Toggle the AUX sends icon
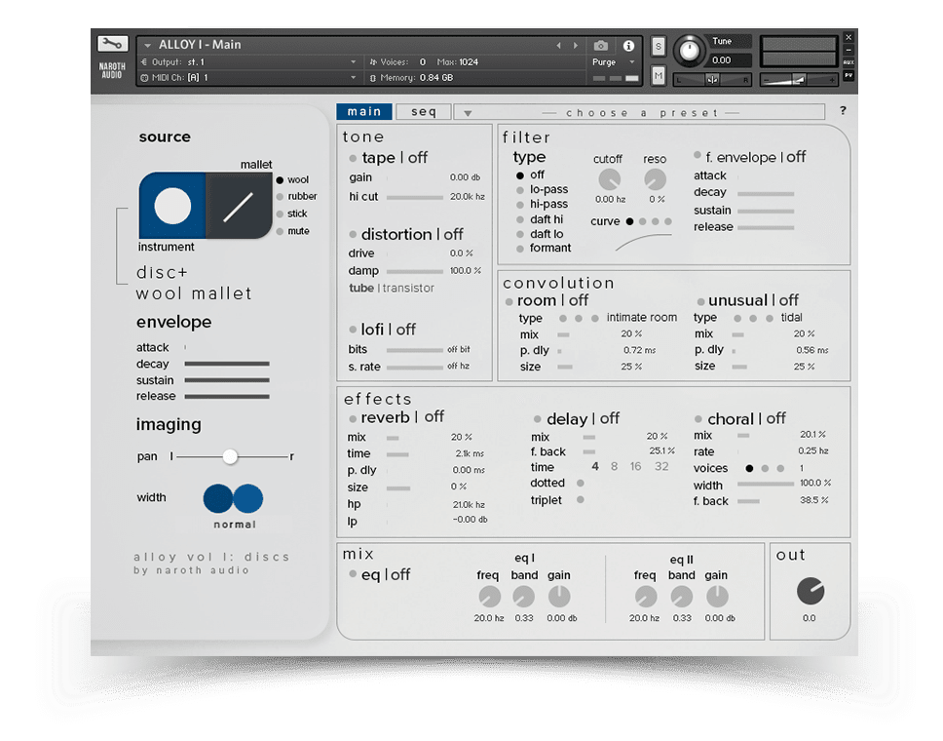 (x=848, y=62)
